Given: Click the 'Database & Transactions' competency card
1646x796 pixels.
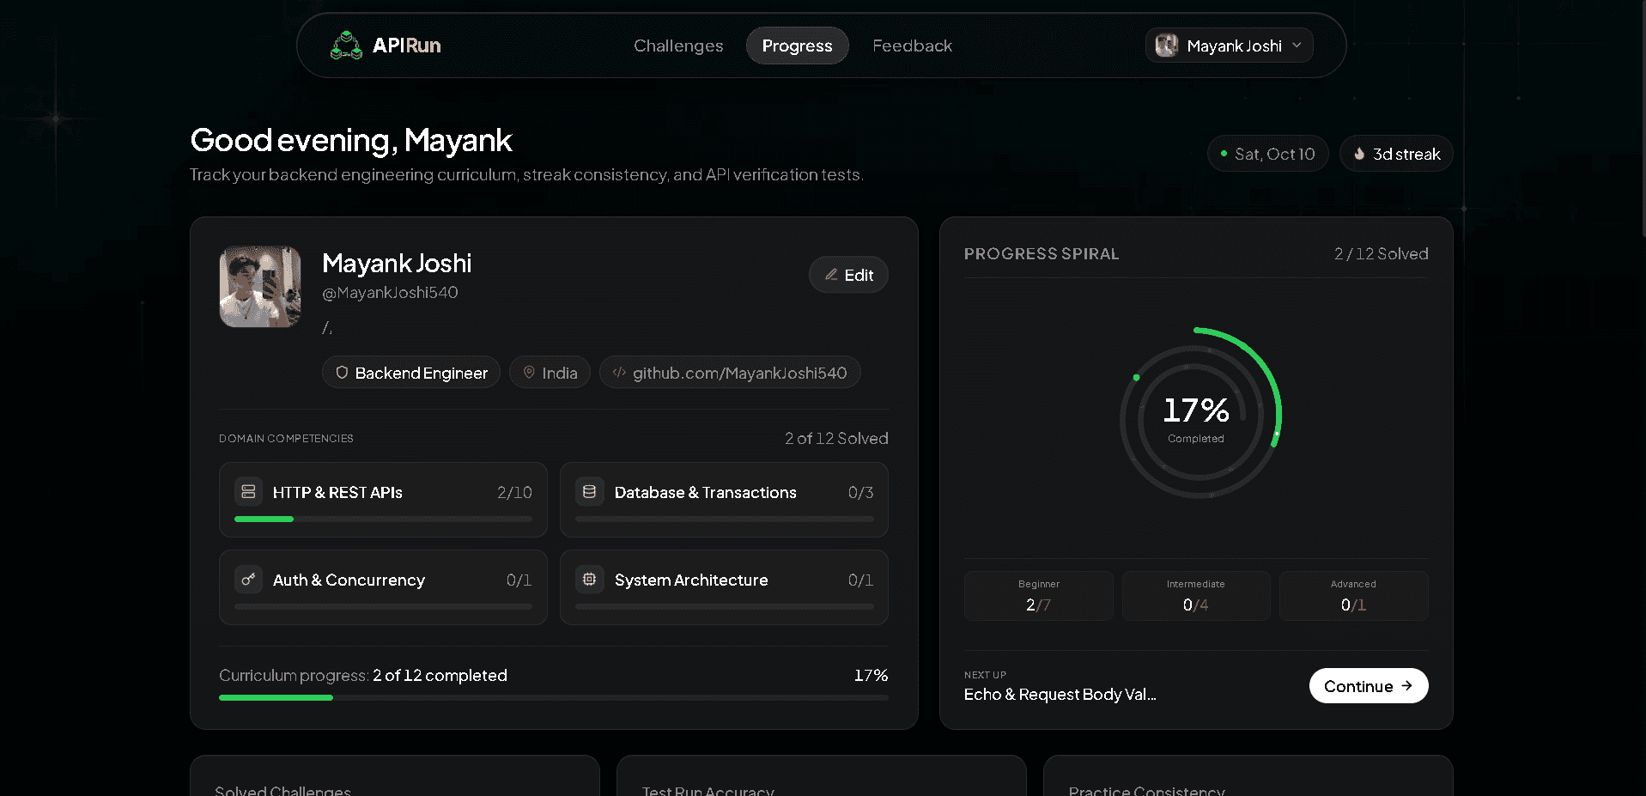Looking at the screenshot, I should click(724, 500).
